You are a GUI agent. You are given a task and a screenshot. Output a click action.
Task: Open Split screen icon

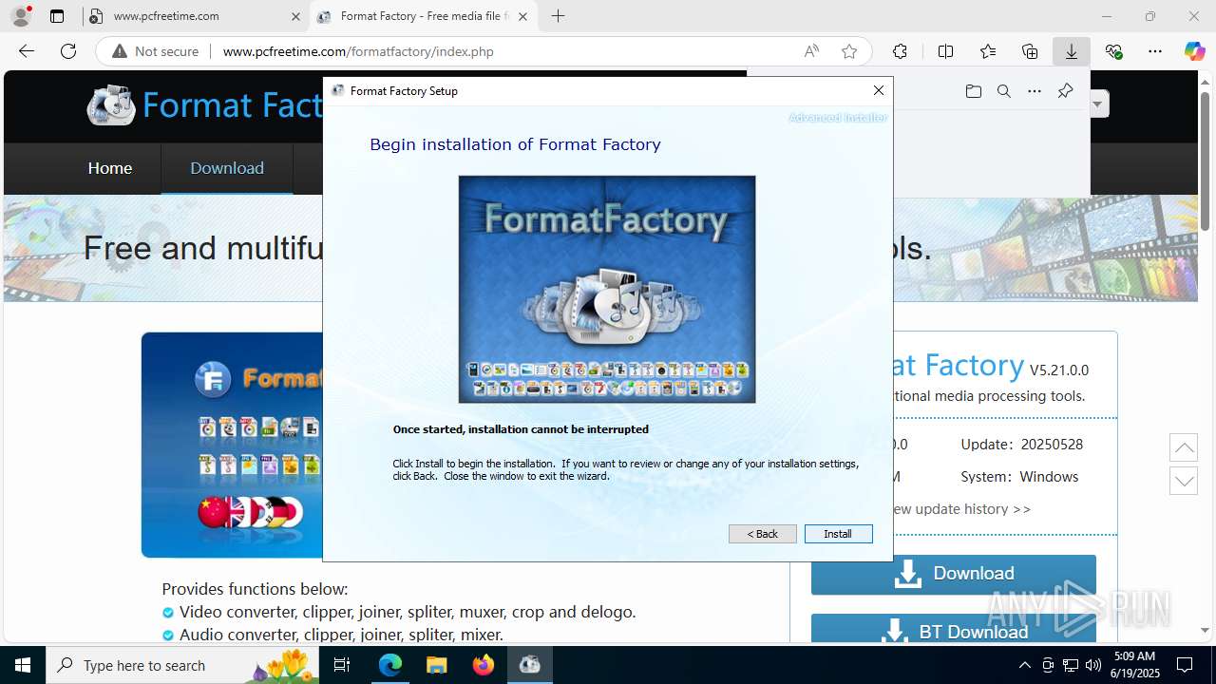tap(945, 51)
